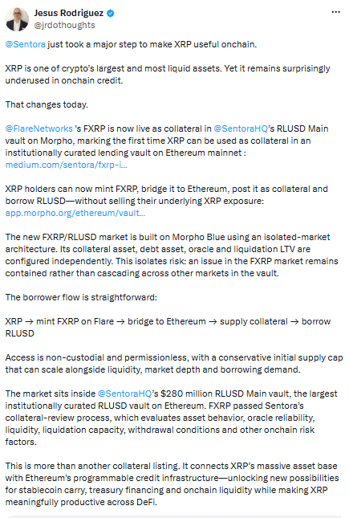
Task: Visit the @jrdothoughts handle
Action: (x=64, y=25)
